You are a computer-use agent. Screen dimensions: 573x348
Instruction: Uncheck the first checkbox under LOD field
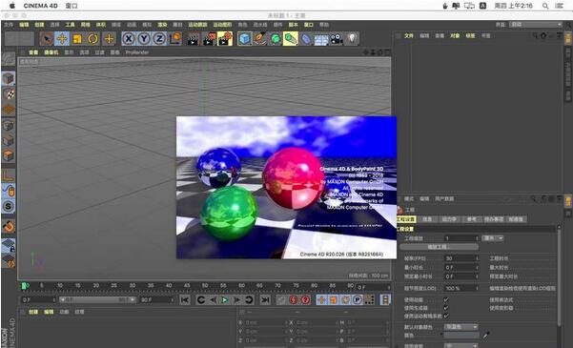(446, 299)
